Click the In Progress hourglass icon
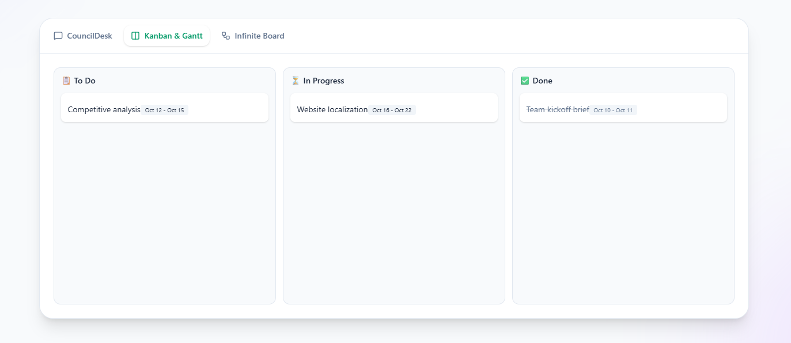The height and width of the screenshot is (343, 791). coord(296,81)
